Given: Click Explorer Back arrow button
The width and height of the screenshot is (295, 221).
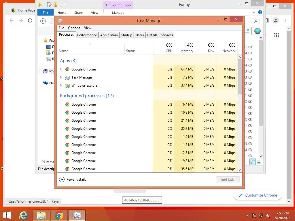Looking at the screenshot, I should pos(43,21).
